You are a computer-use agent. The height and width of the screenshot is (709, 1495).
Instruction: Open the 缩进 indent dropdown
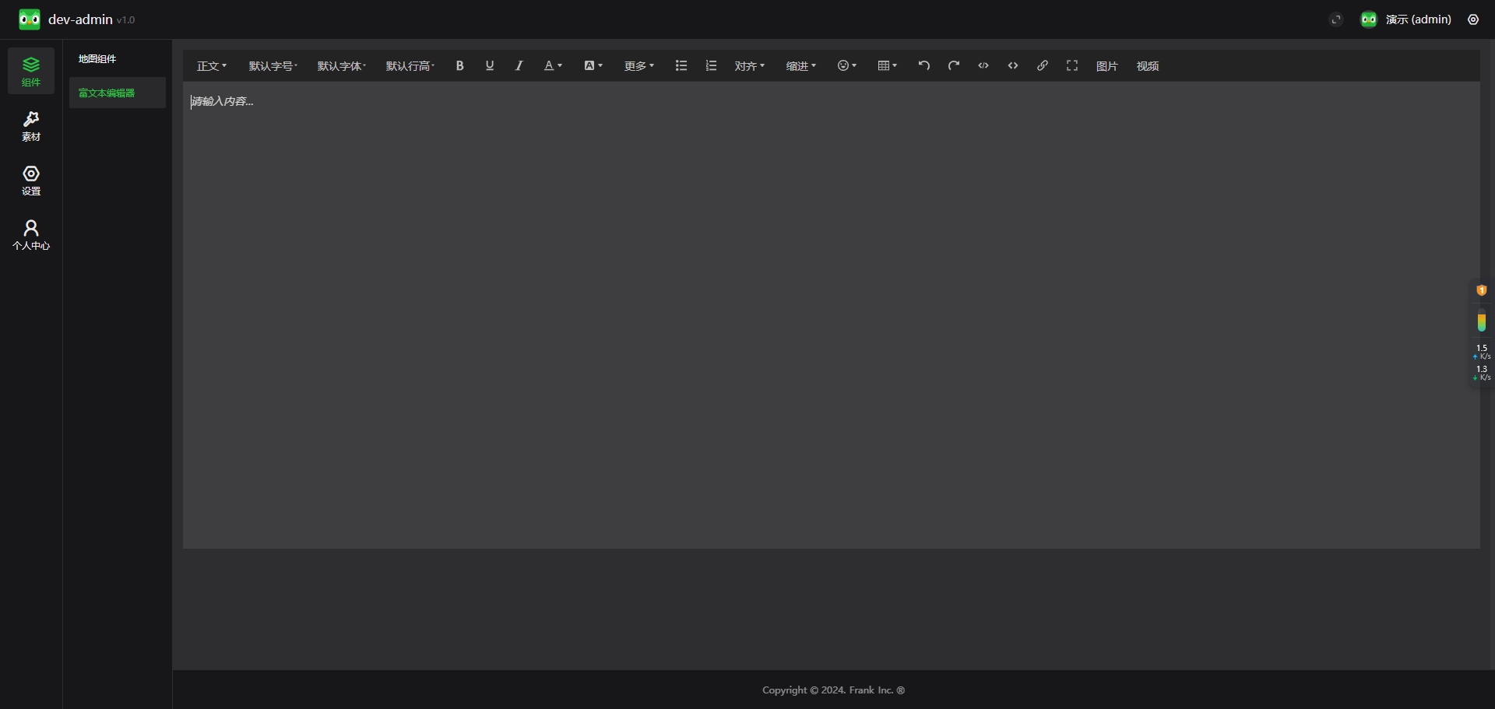click(x=801, y=66)
